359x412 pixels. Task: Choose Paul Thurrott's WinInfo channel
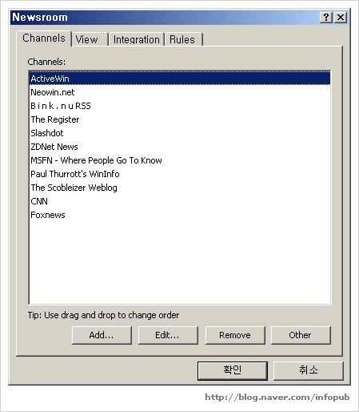pos(180,174)
